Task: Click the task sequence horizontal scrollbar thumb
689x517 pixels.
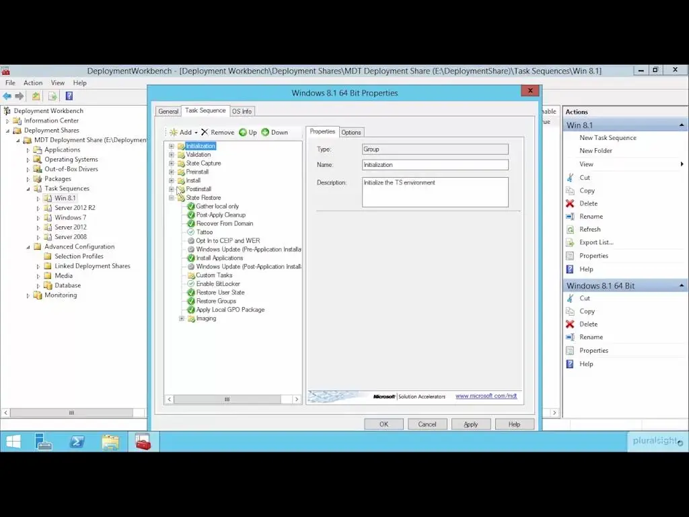Action: point(227,399)
